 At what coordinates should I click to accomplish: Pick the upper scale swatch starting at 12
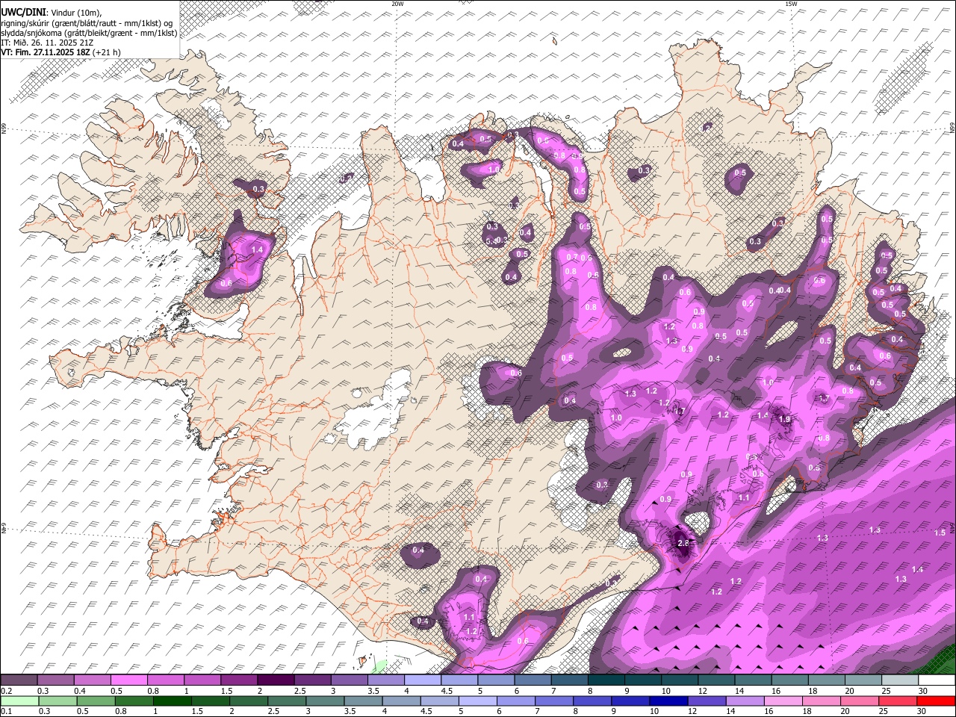pos(716,680)
